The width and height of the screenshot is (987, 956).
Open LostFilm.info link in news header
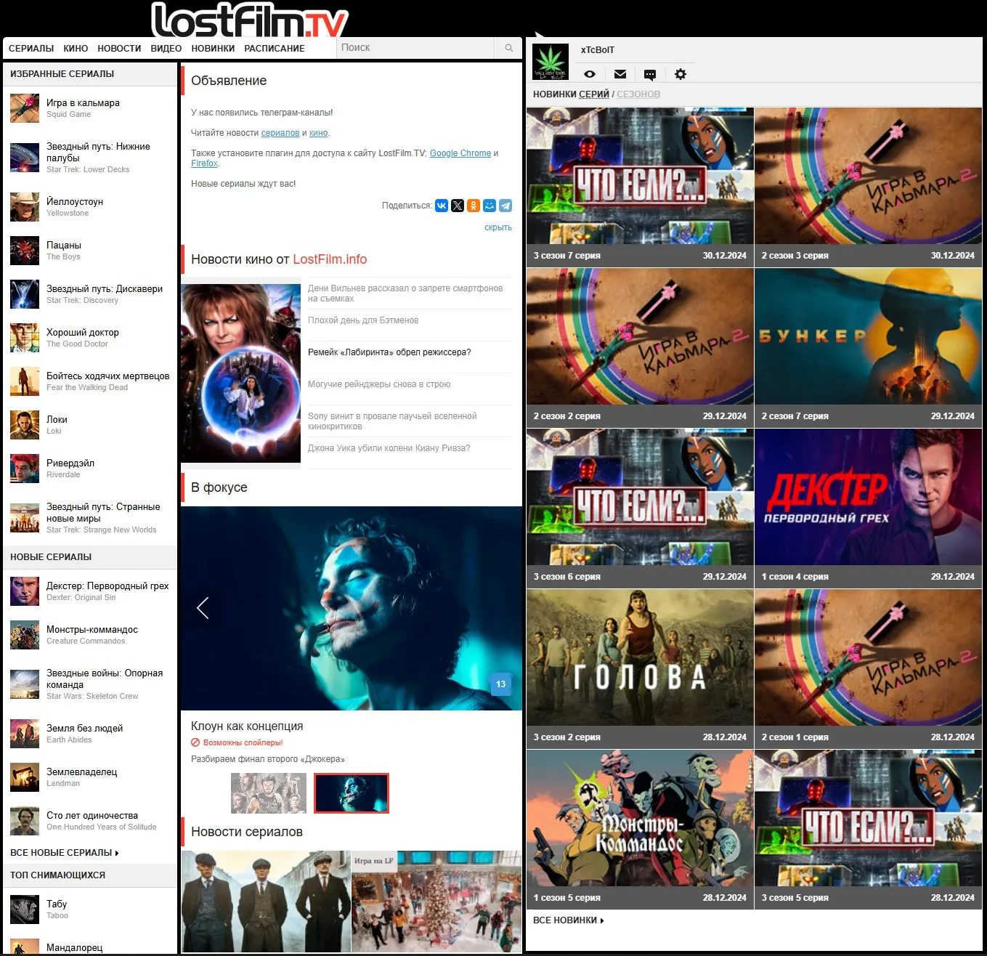[x=330, y=259]
